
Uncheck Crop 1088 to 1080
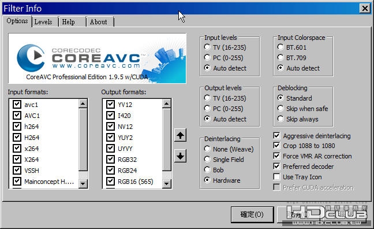pos(276,146)
